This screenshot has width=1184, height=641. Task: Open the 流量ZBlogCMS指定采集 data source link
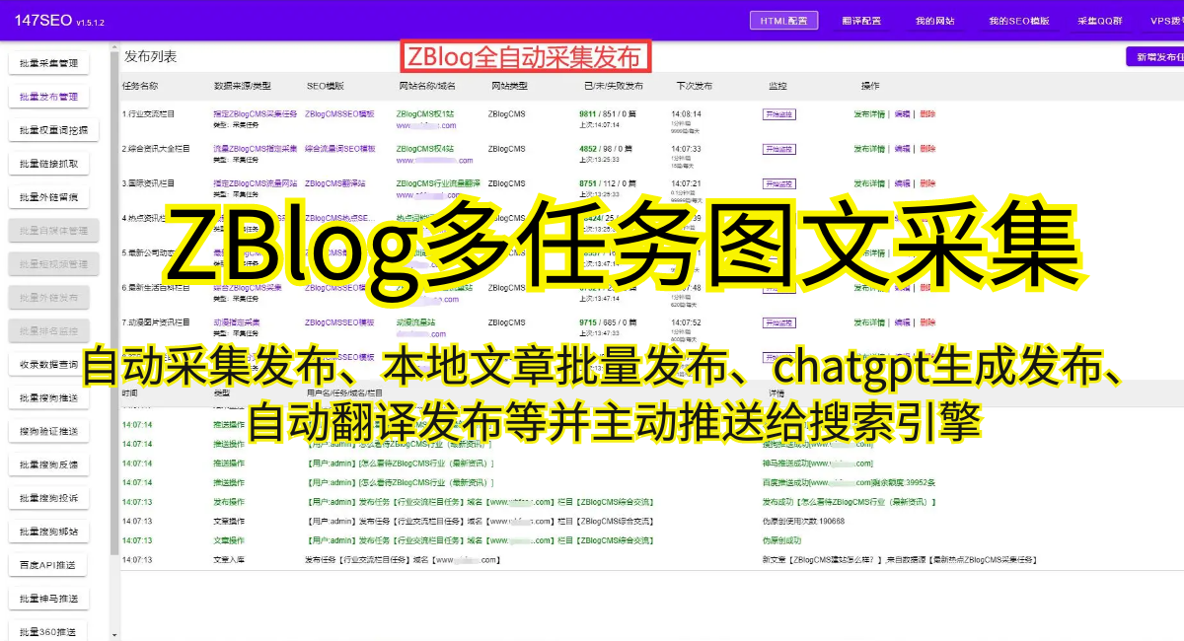(x=255, y=149)
